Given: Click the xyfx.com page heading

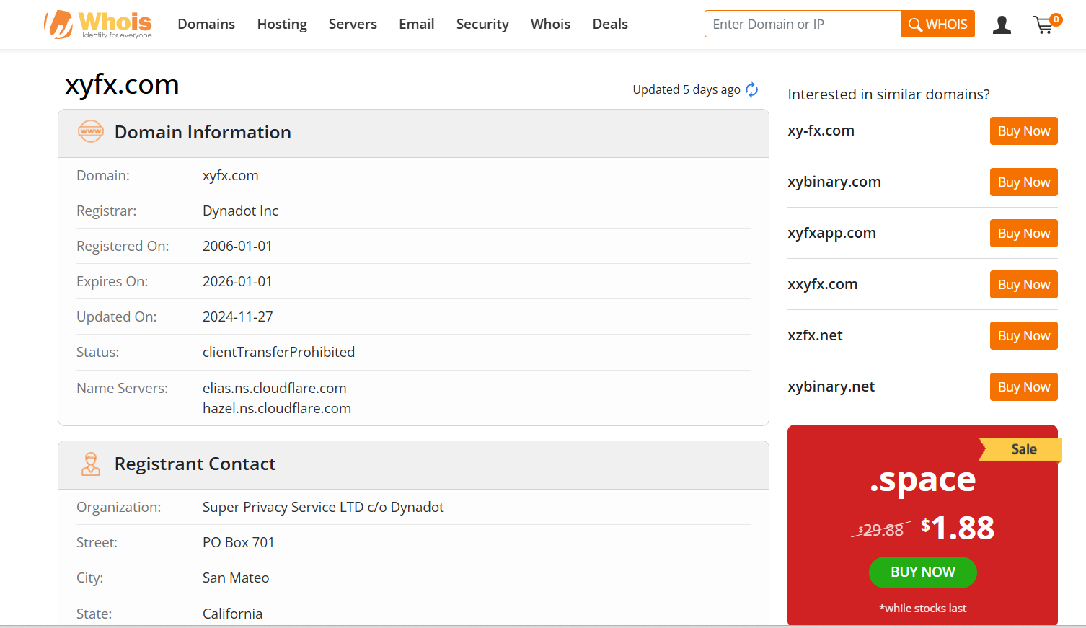Looking at the screenshot, I should pyautogui.click(x=122, y=85).
